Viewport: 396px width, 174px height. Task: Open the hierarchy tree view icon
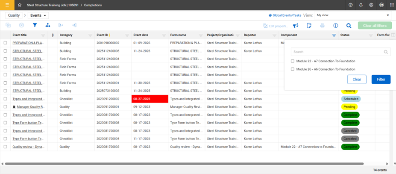[47, 26]
